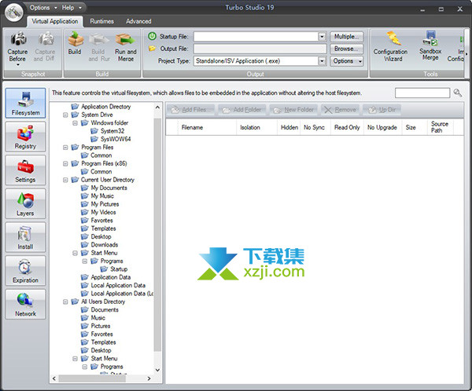The width and height of the screenshot is (472, 391).
Task: Click the search magnifier icon
Action: point(458,93)
